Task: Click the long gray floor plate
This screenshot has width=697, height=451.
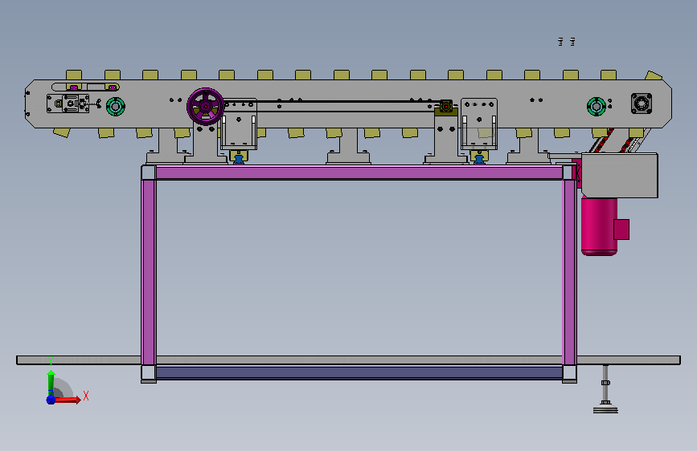Action: pos(349,360)
